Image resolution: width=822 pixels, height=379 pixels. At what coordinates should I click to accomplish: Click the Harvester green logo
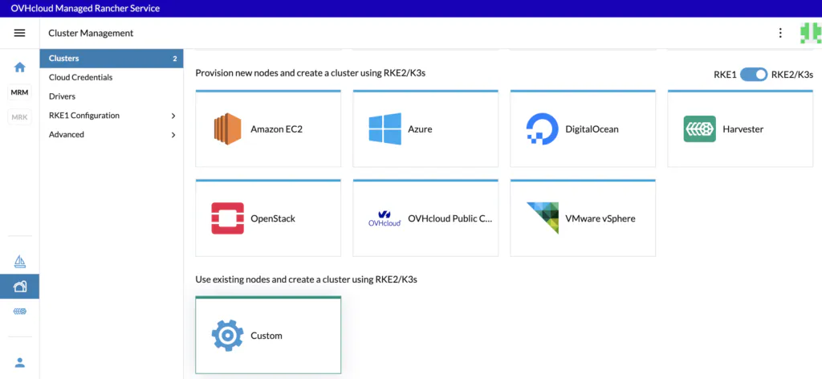[x=699, y=129]
